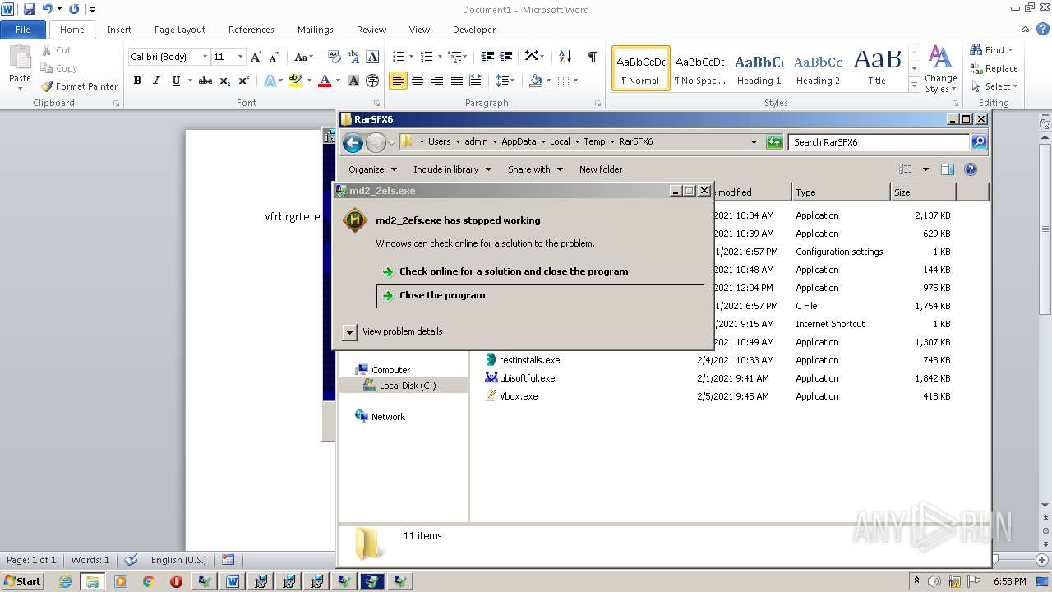Image resolution: width=1052 pixels, height=592 pixels.
Task: Select testinstalls.exe file
Action: (529, 361)
